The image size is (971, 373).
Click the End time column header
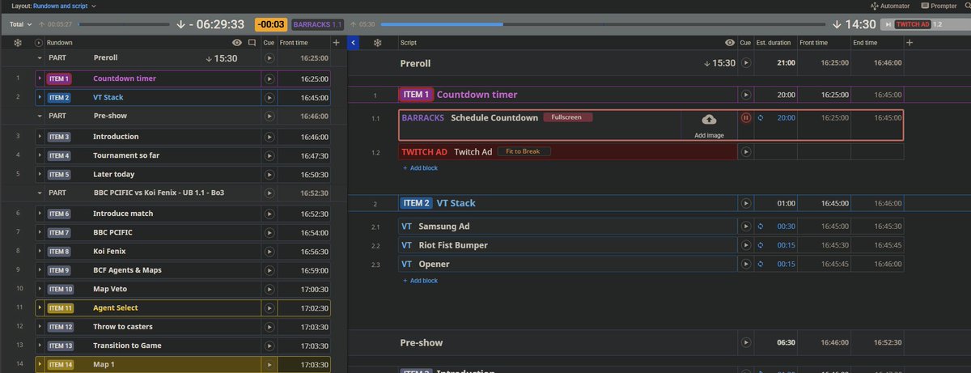864,42
